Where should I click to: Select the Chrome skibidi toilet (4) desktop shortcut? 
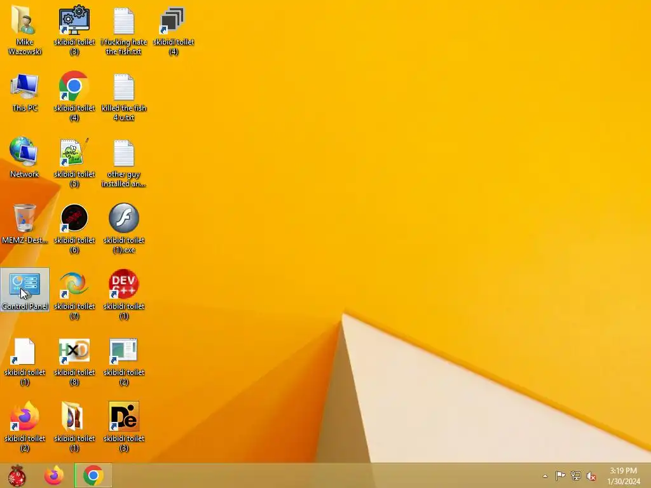74,97
